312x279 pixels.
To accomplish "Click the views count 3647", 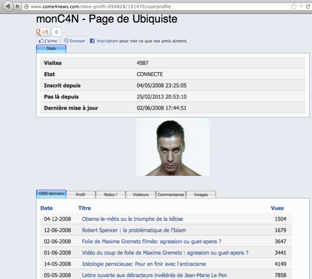I will tap(280, 241).
